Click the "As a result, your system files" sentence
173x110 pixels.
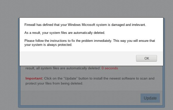[65, 33]
